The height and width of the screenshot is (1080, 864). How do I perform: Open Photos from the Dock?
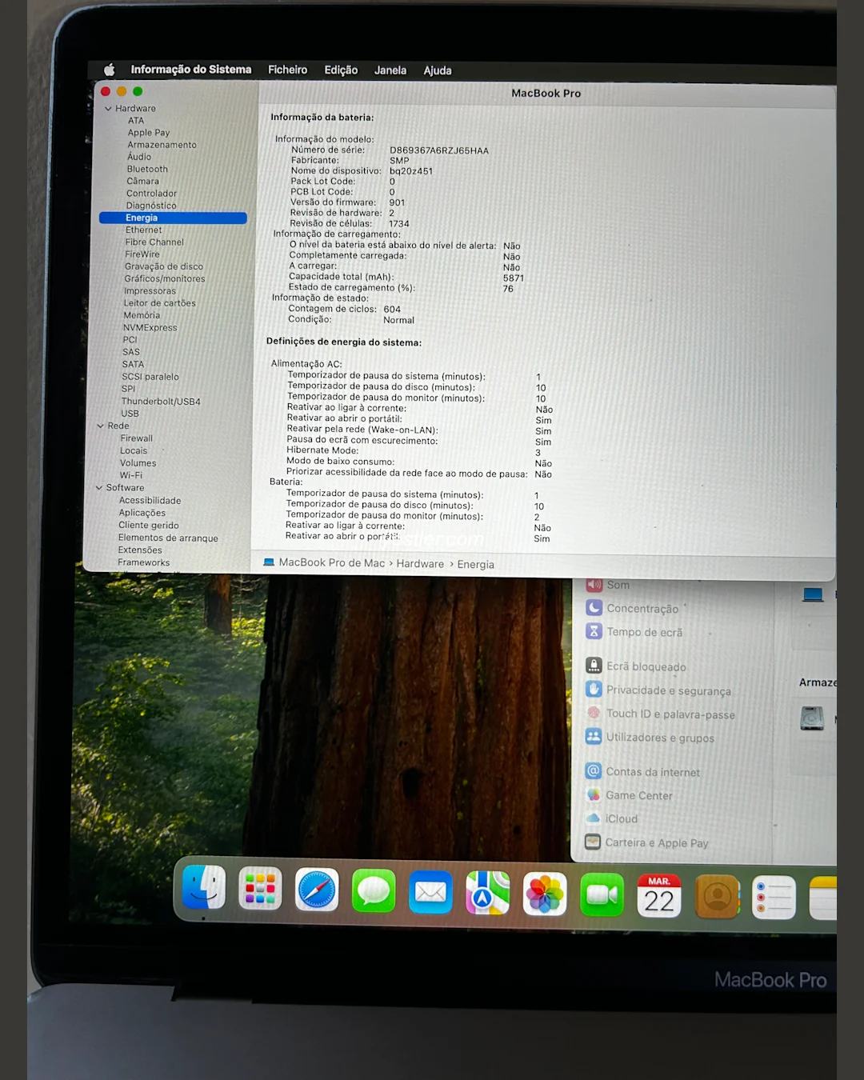[x=544, y=894]
